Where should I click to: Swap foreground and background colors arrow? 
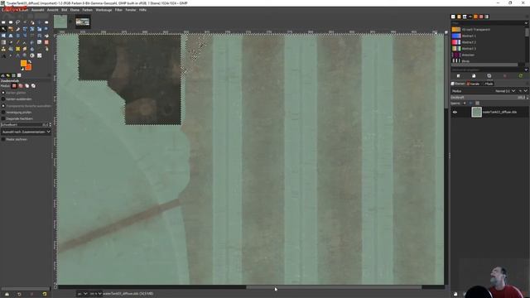click(30, 62)
